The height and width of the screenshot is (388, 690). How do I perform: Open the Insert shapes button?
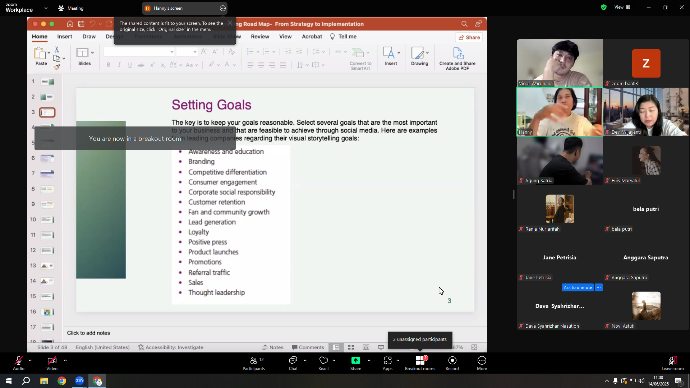click(x=391, y=56)
